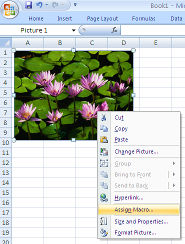Select row 15 header
185x244 pixels.
click(5, 192)
